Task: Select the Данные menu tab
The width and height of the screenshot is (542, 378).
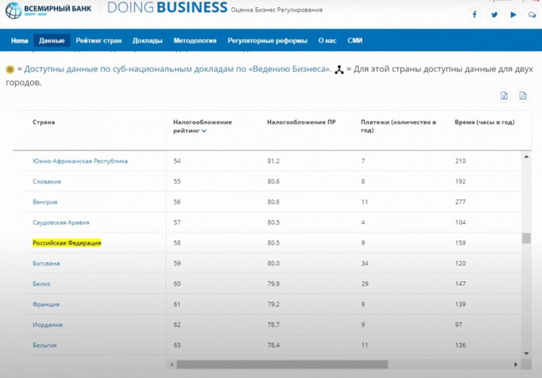Action: pyautogui.click(x=52, y=40)
